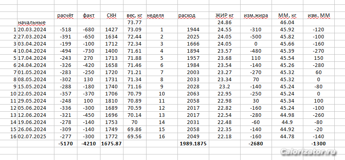This screenshot has height=160, width=345.
Task: Select the 'СКН' column header
Action: (112, 15)
